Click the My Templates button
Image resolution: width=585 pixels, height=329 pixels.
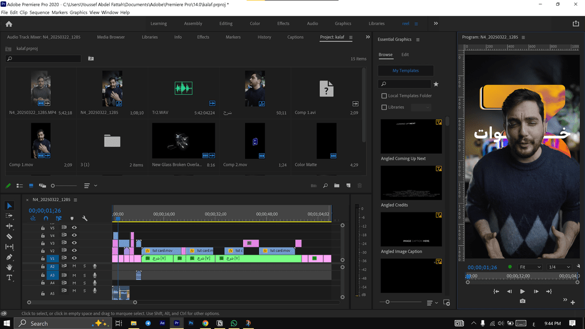[406, 71]
